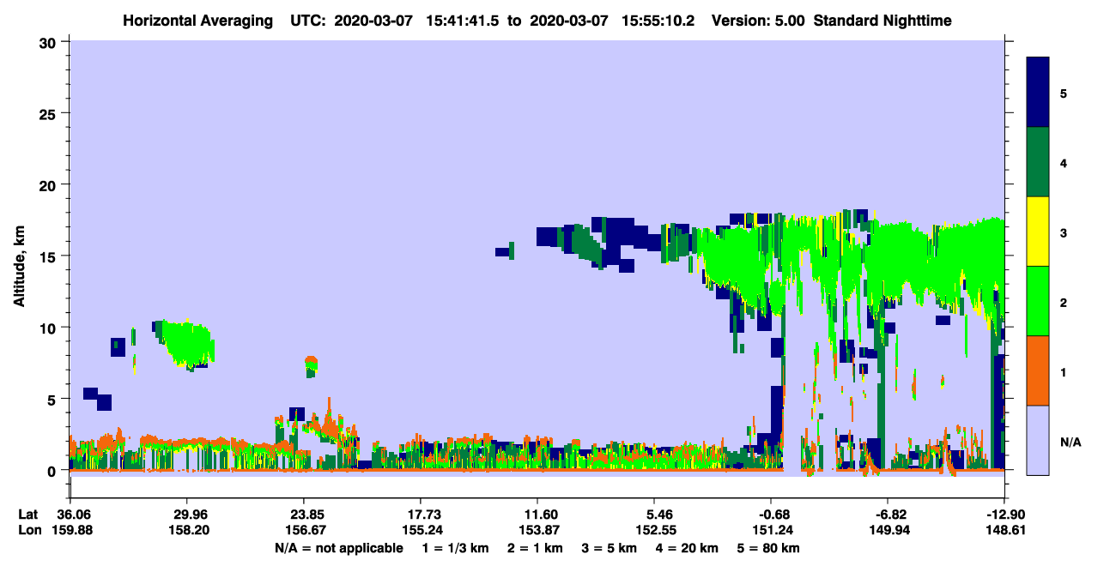Click the 'Lon' row label
The width and height of the screenshot is (1116, 572).
pyautogui.click(x=28, y=530)
